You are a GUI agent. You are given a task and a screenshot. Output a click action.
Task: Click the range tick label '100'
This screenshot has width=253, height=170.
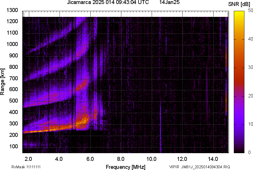pyautogui.click(x=13, y=146)
